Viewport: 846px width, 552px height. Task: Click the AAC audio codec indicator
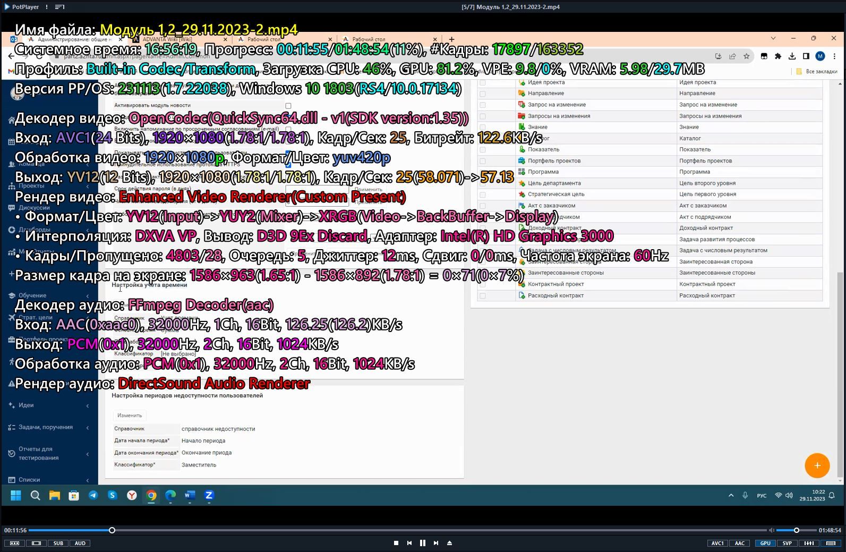[x=740, y=543]
